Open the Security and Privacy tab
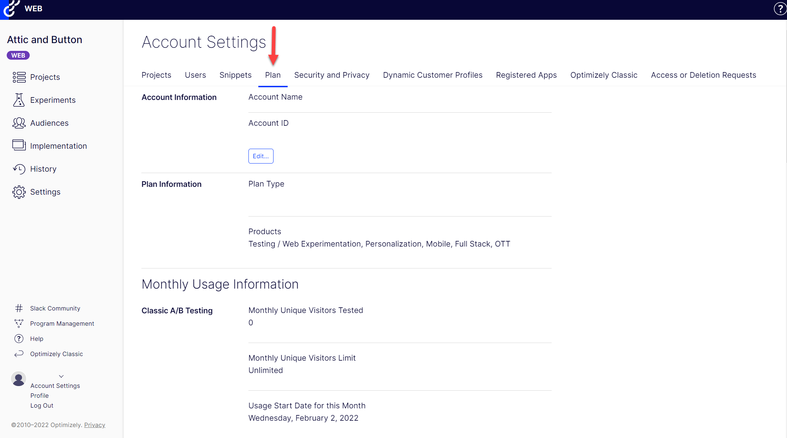This screenshot has height=438, width=787. click(332, 75)
